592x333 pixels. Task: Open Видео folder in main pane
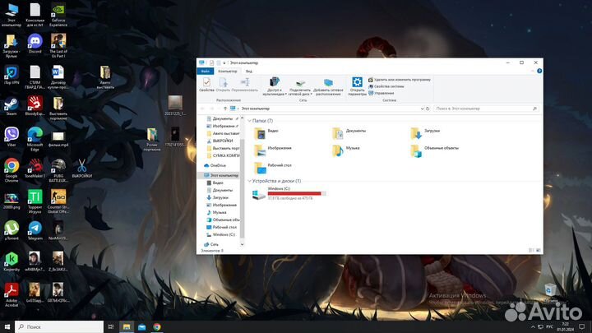[x=266, y=133]
